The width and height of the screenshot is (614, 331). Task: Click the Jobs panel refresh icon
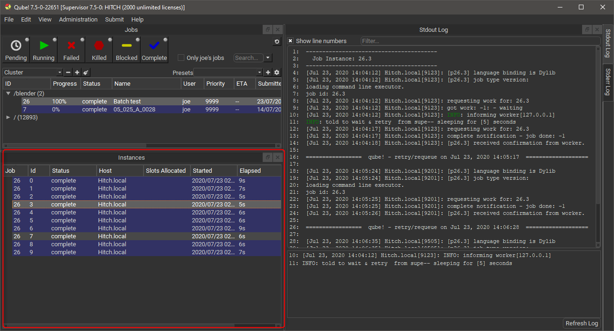277,42
